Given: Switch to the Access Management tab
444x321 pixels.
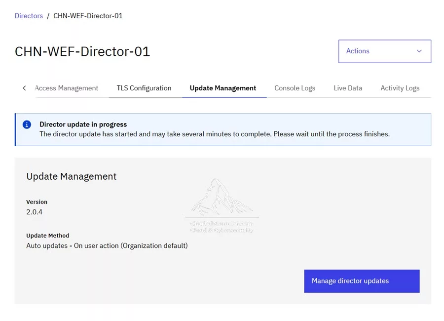Looking at the screenshot, I should click(x=66, y=88).
